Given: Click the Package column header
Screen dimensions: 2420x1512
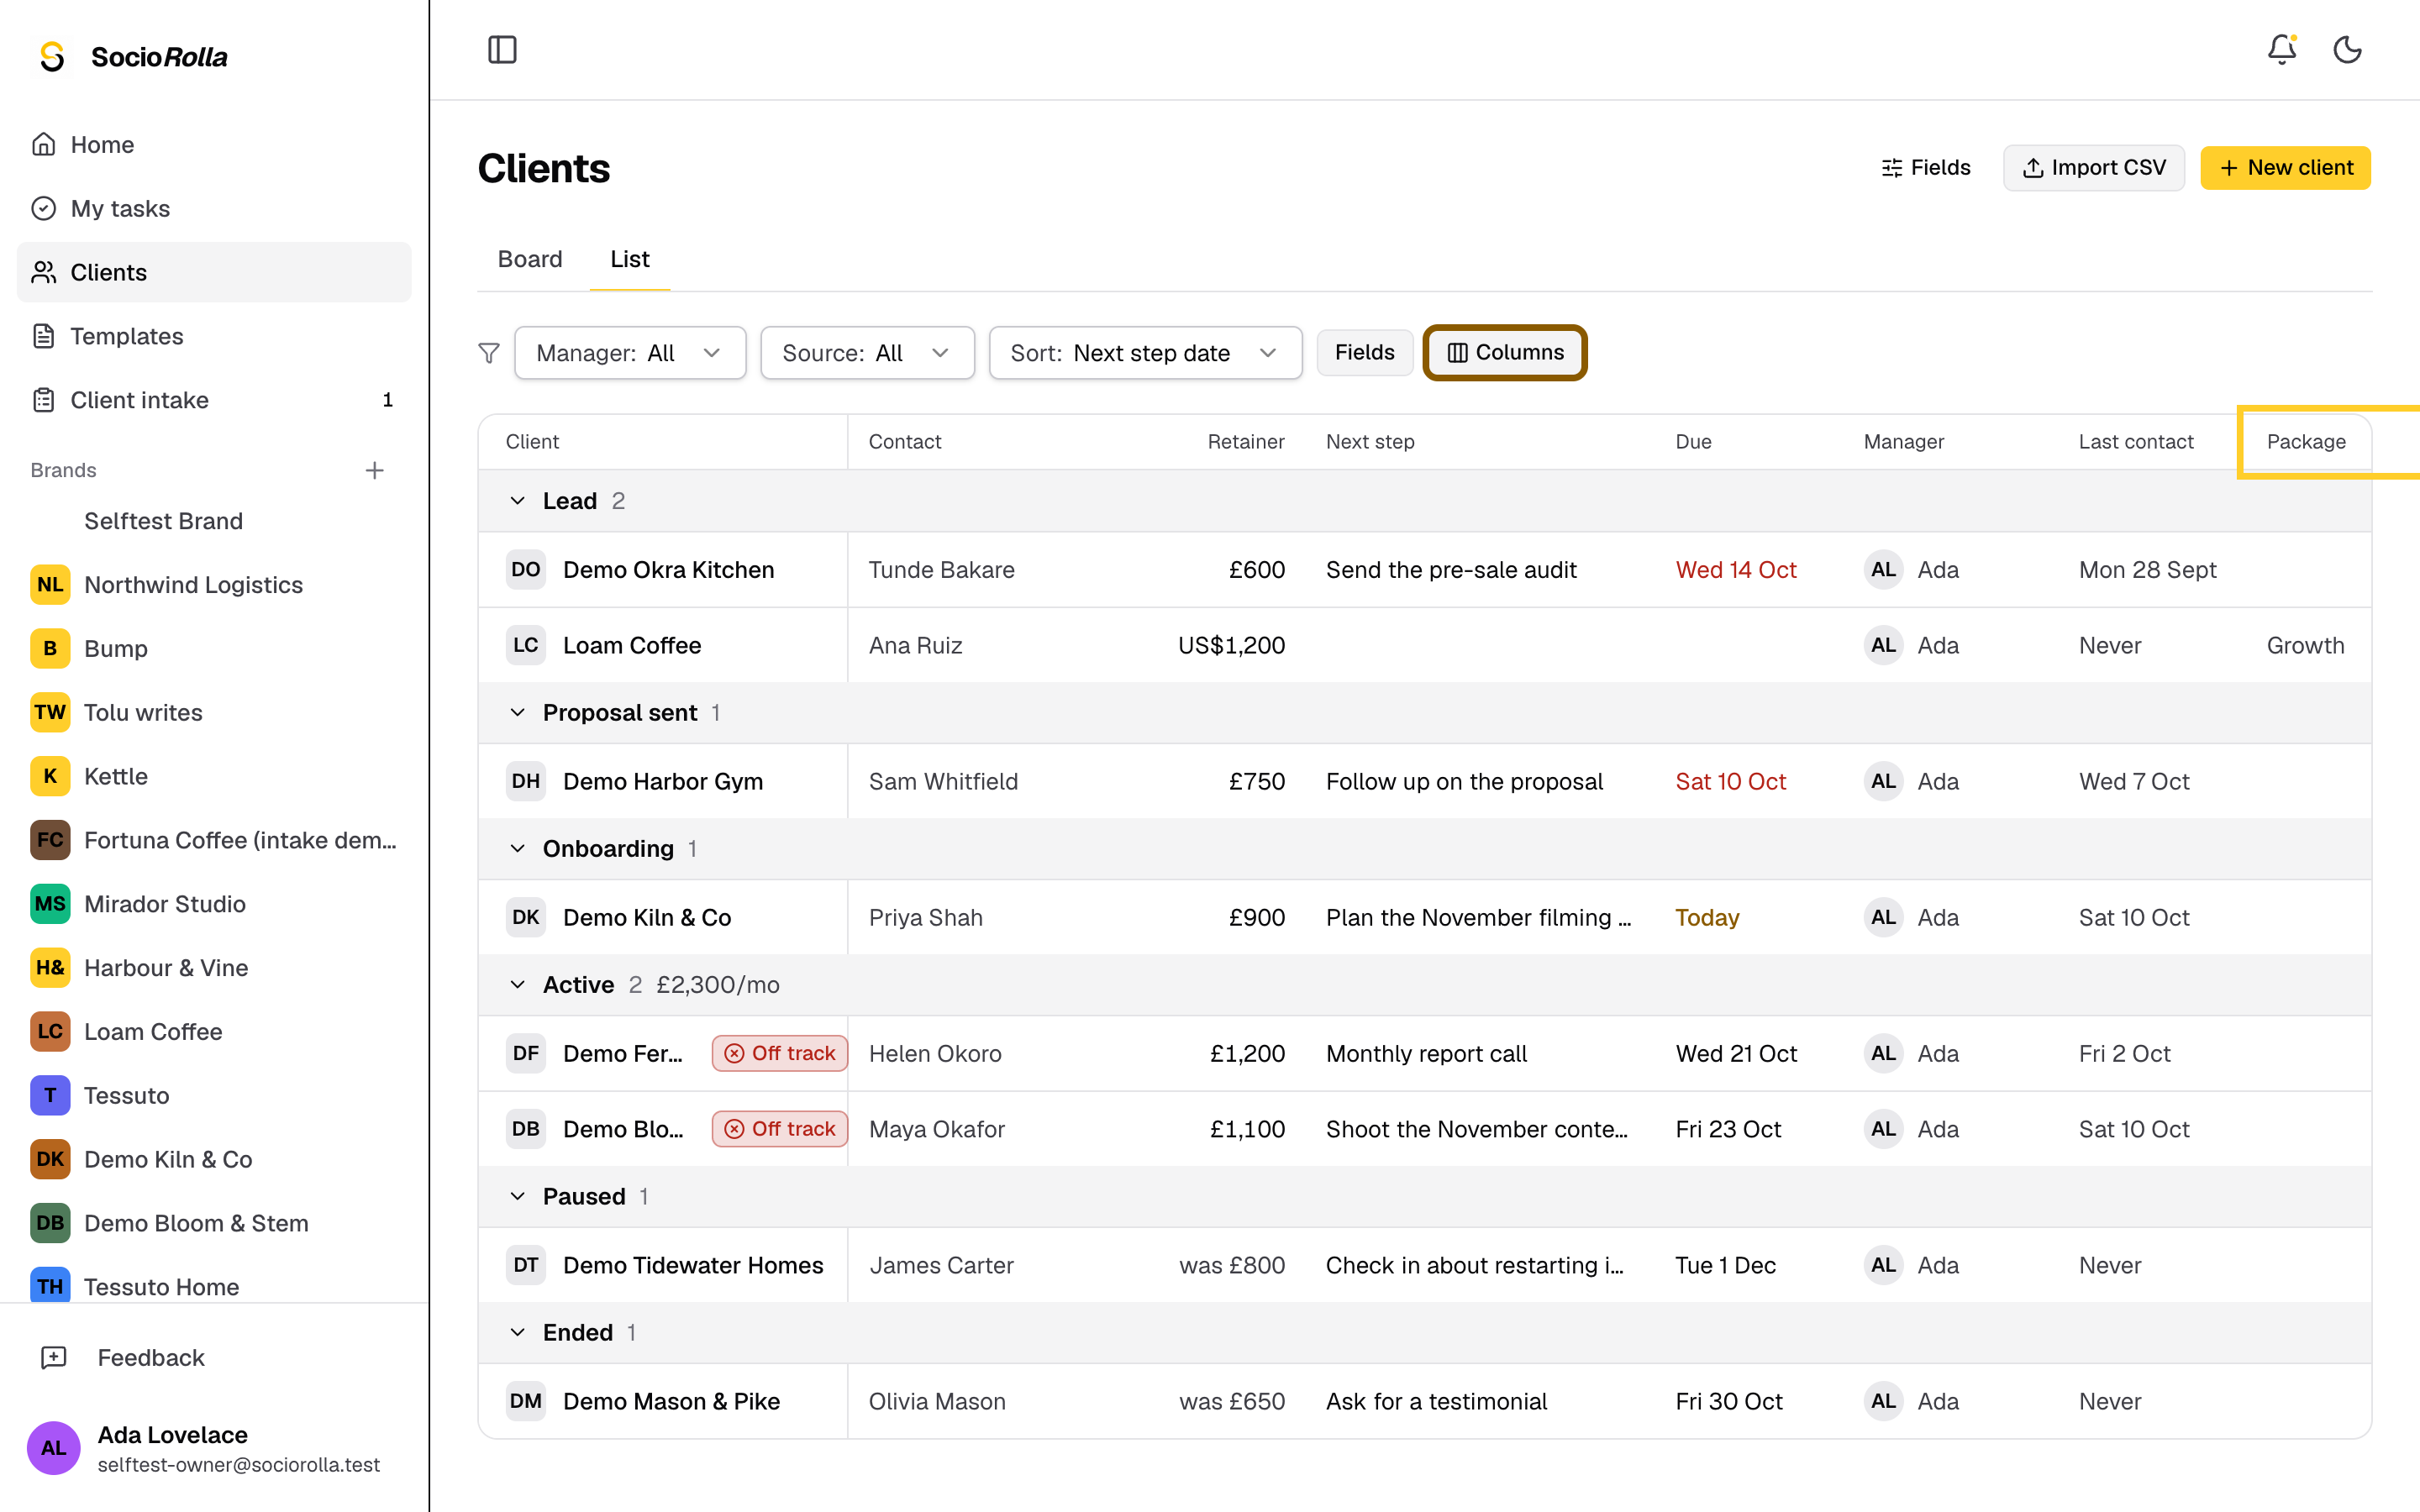Looking at the screenshot, I should point(2305,442).
